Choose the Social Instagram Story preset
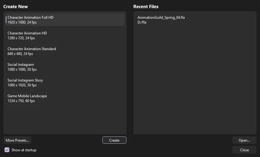 click(x=65, y=83)
